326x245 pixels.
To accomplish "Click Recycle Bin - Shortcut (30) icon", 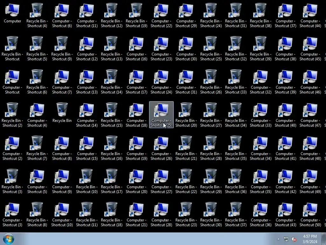I will click(211, 214).
